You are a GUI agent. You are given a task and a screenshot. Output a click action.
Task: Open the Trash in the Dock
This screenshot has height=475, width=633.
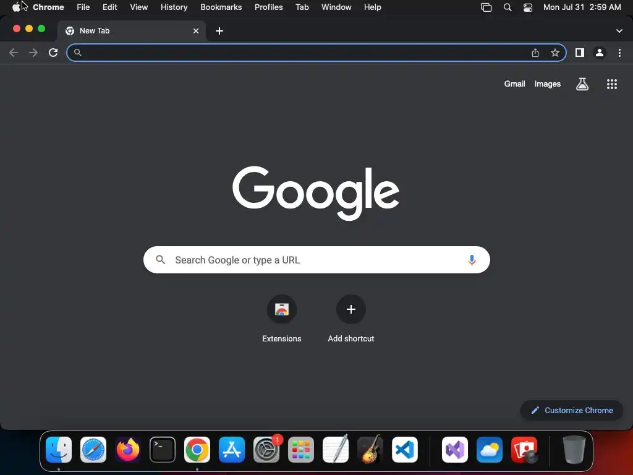pos(574,450)
